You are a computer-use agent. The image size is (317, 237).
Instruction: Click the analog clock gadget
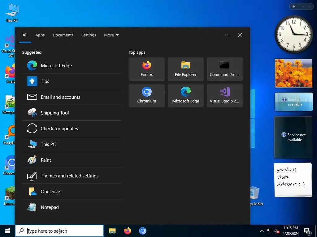point(293,34)
